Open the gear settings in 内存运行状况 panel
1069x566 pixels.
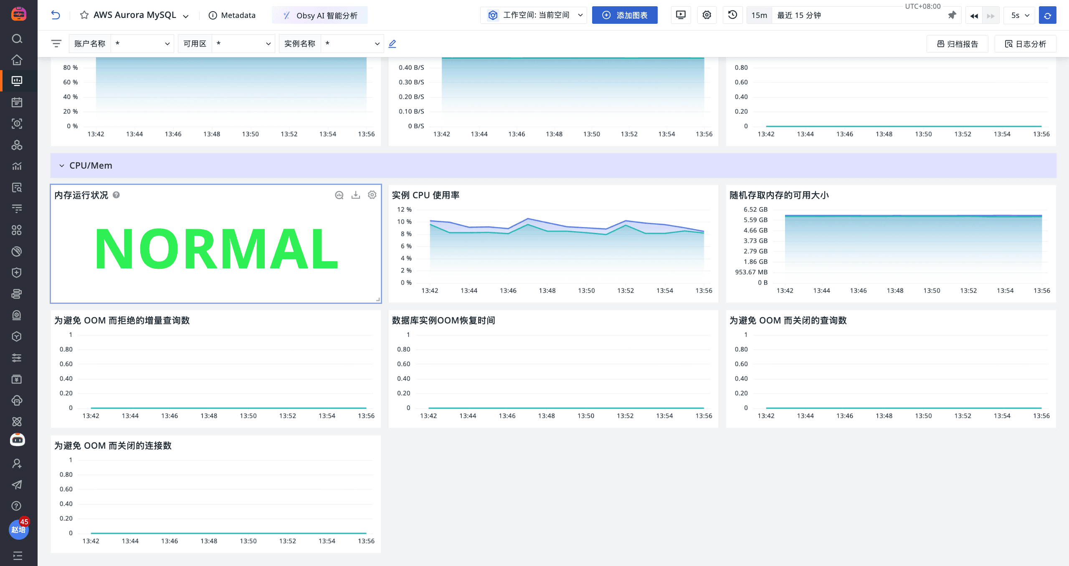(x=372, y=195)
